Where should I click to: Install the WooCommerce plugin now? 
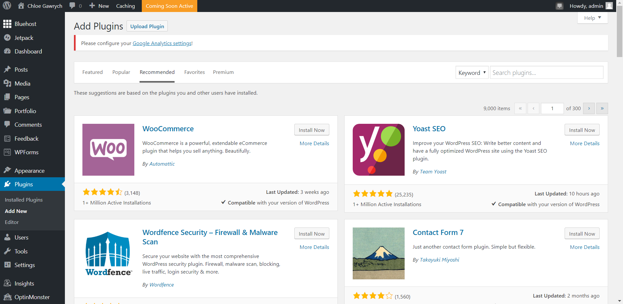pos(312,130)
